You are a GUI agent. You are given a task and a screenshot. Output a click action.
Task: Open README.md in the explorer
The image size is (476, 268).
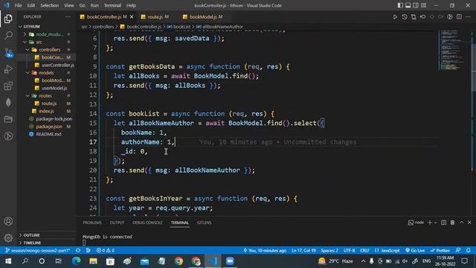(x=48, y=134)
